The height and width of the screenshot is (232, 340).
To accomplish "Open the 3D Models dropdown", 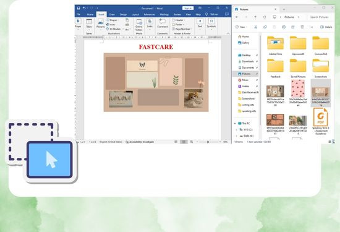I will (115, 29).
